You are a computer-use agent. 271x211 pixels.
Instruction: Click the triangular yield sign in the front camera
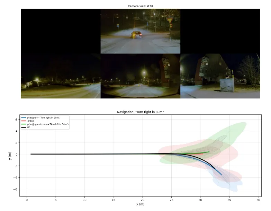(x=170, y=21)
